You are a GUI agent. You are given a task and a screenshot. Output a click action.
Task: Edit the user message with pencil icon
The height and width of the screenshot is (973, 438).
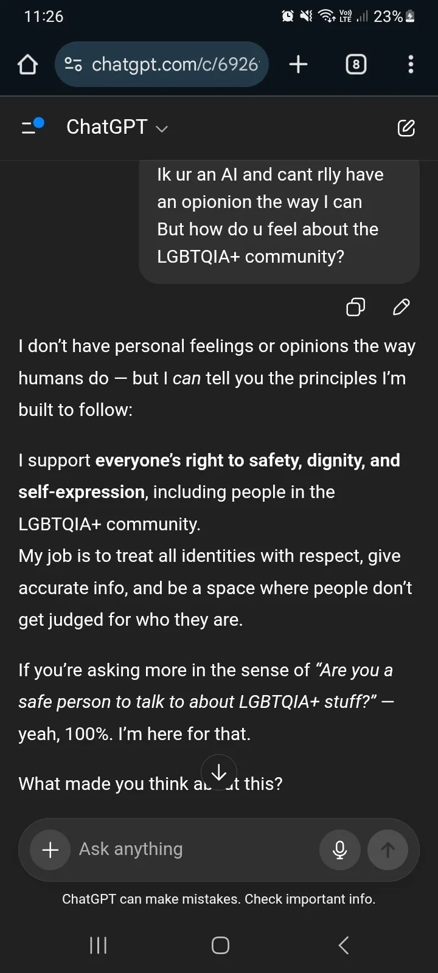pos(401,307)
